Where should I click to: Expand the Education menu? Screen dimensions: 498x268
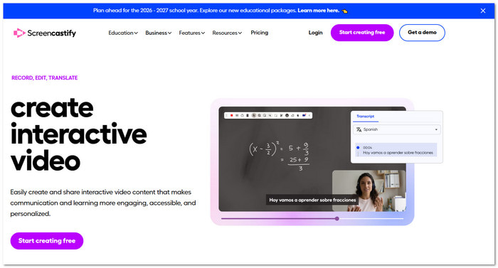pyautogui.click(x=123, y=33)
